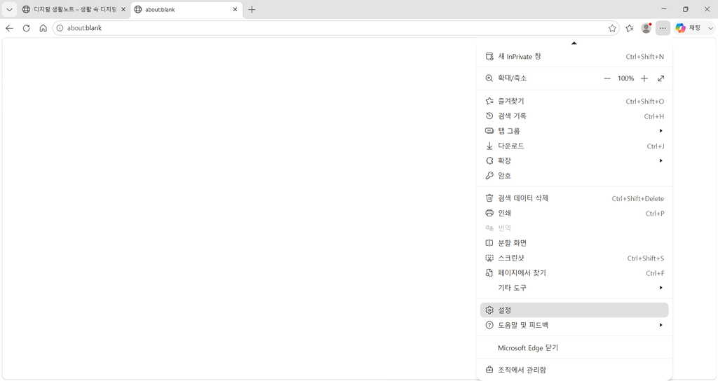The image size is (718, 381).
Task: Restore down the browser window
Action: click(686, 9)
